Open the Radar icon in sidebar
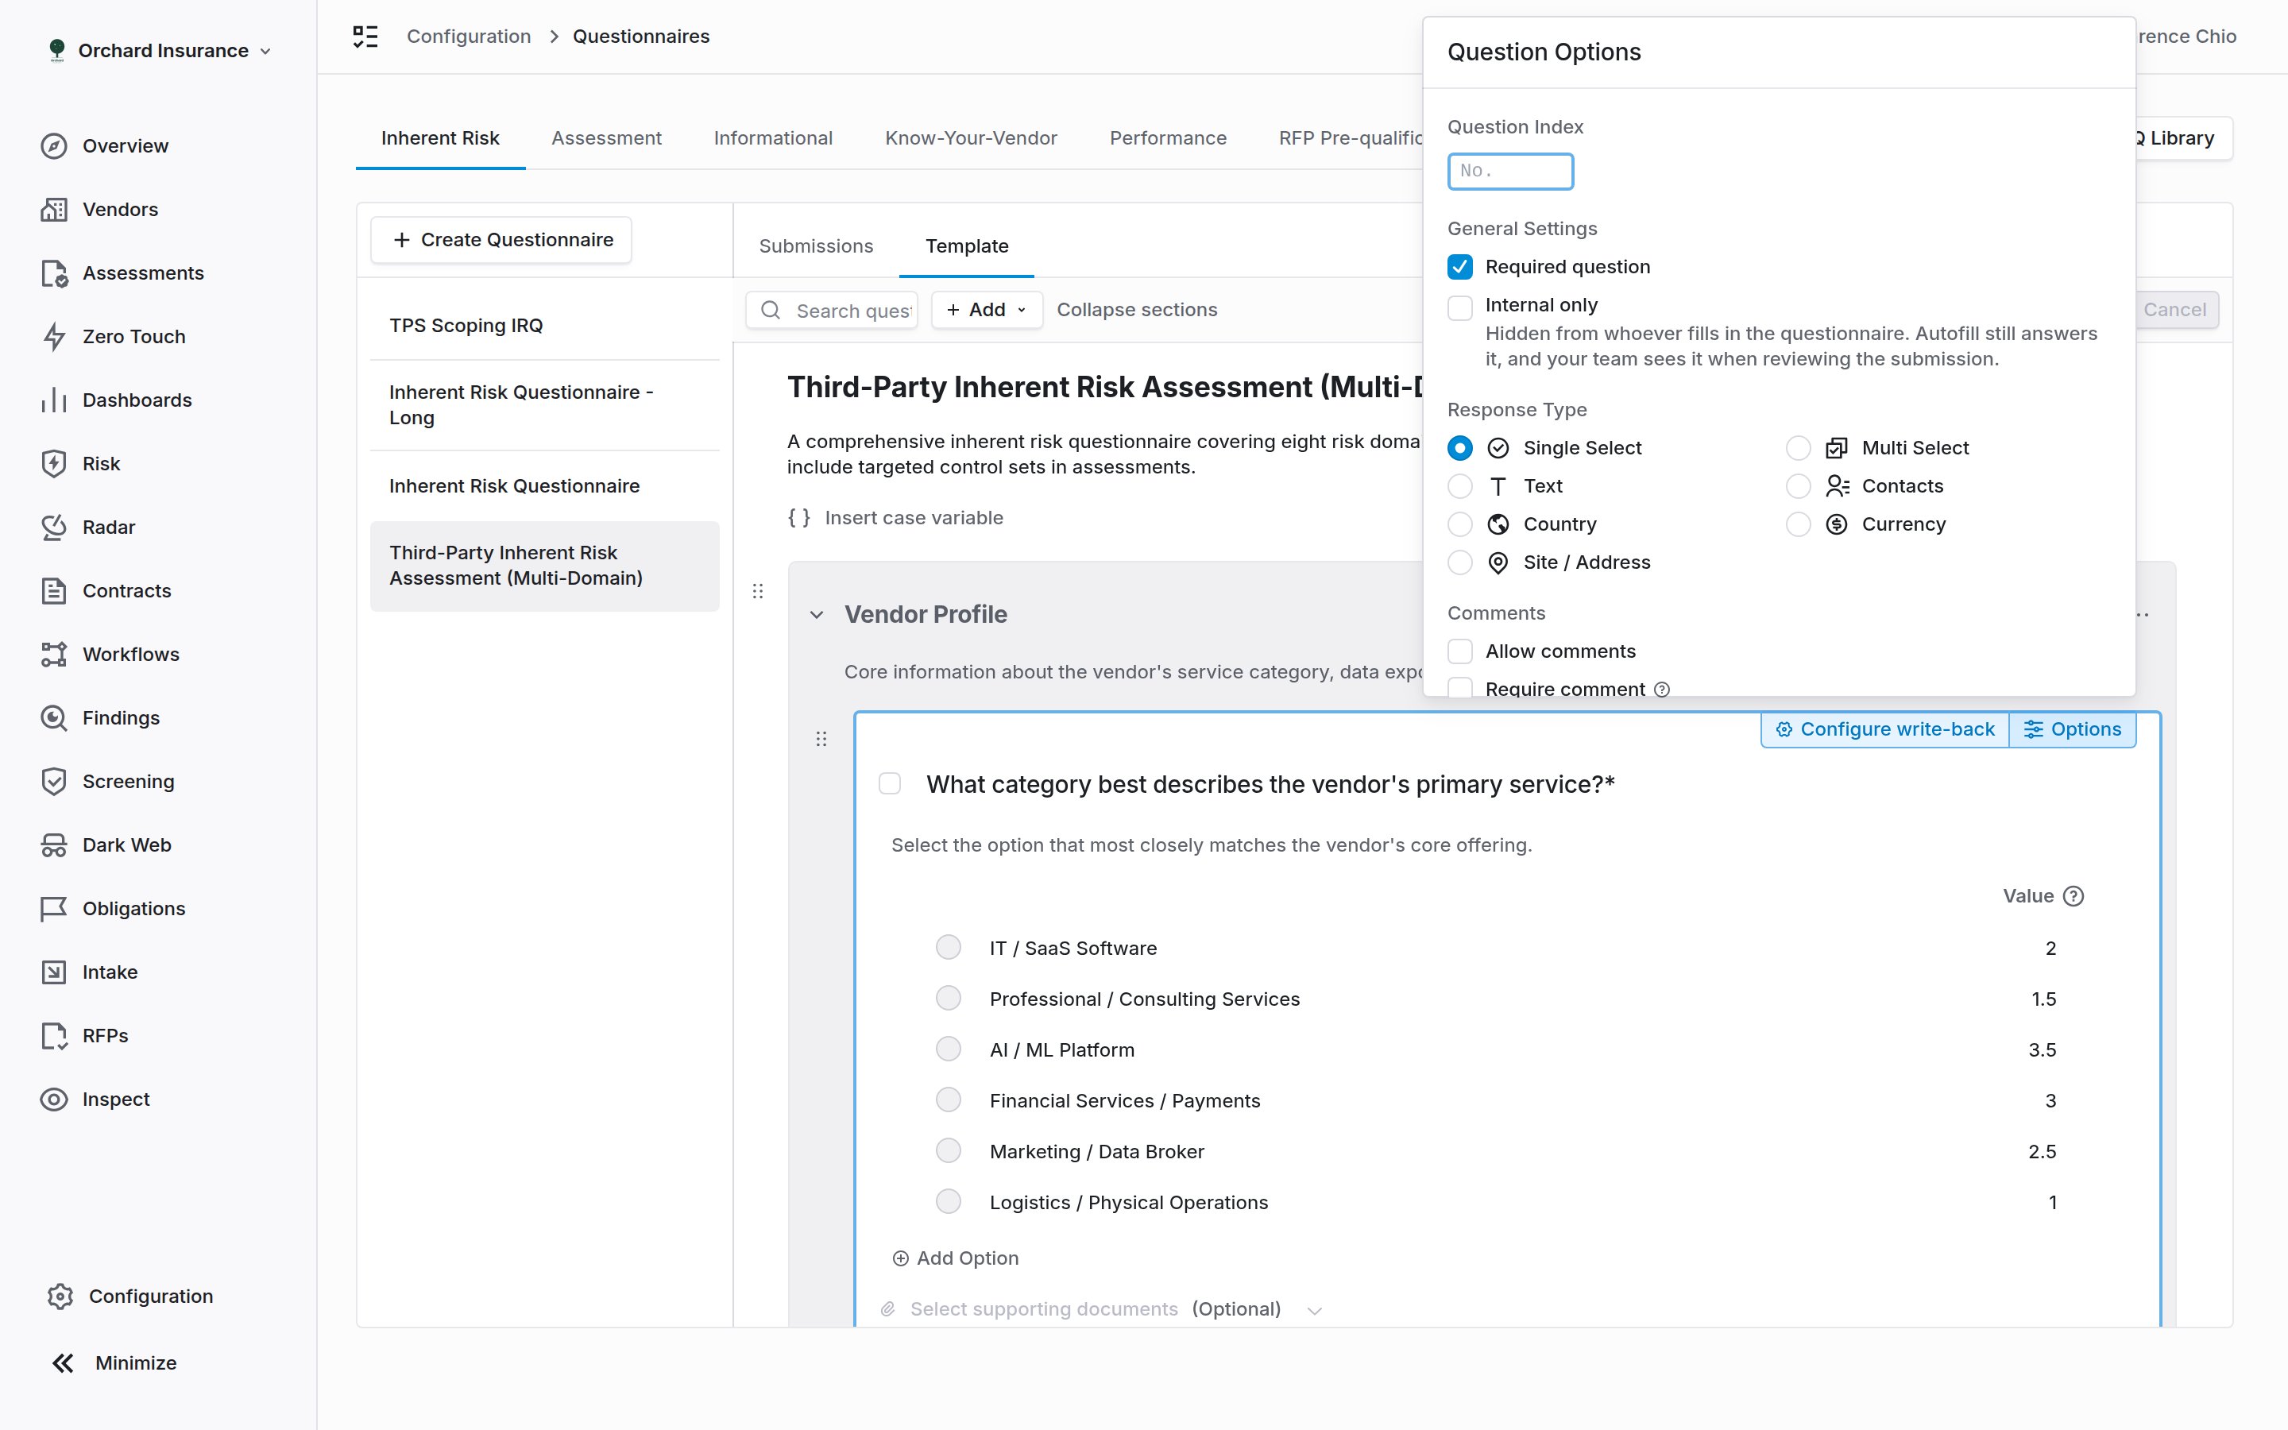The image size is (2288, 1430). coord(54,527)
